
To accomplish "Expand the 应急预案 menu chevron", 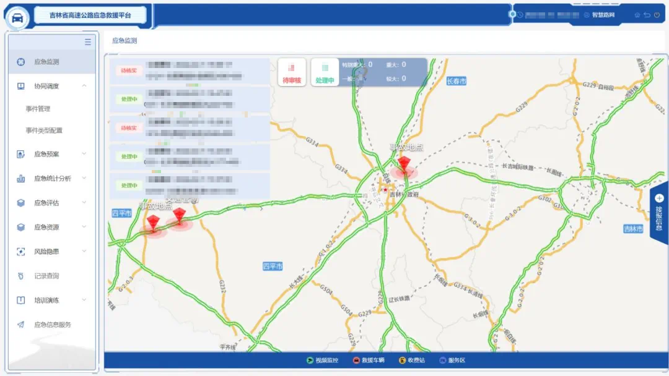I will coord(84,154).
